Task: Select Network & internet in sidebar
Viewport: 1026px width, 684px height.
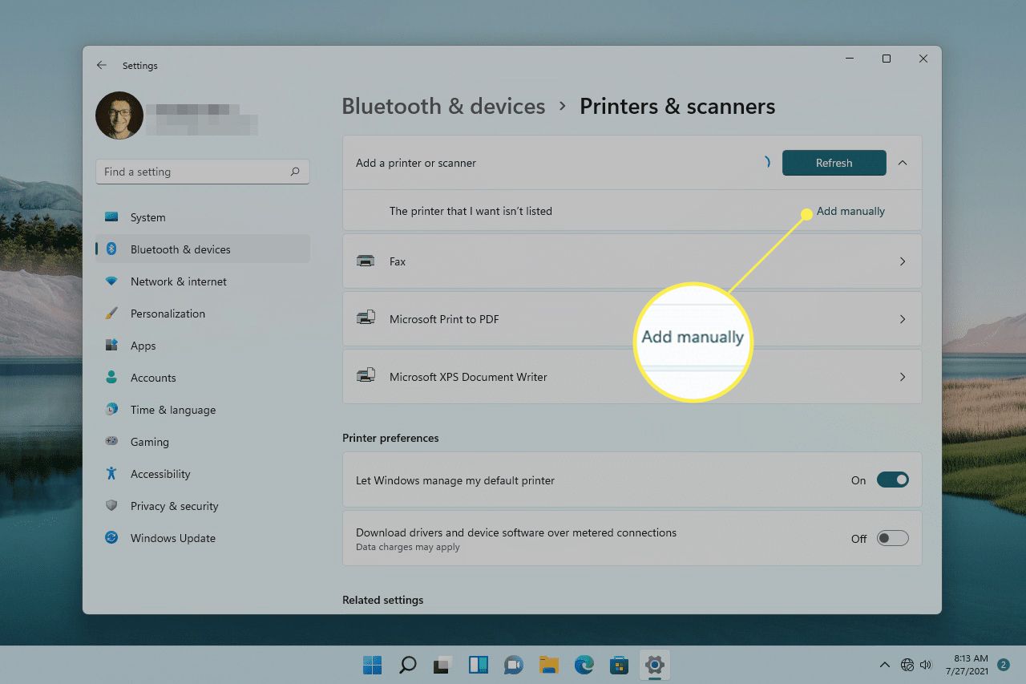Action: tap(178, 281)
